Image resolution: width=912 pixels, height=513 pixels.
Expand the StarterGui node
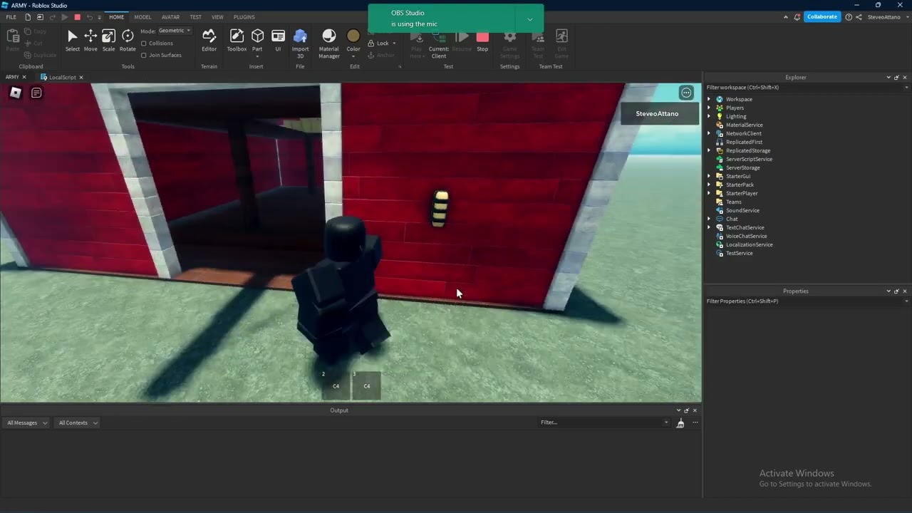click(709, 177)
